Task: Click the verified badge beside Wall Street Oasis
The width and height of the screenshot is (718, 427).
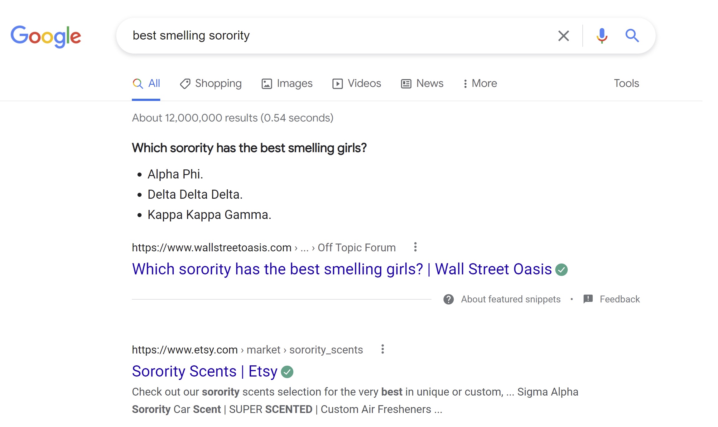Action: pos(561,270)
